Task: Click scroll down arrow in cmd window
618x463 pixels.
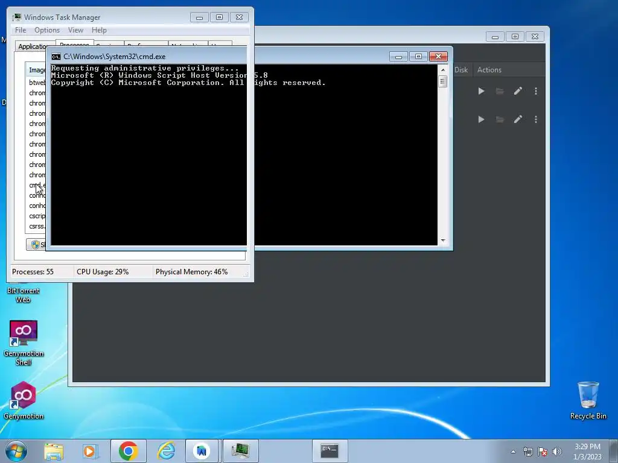Action: [x=443, y=240]
